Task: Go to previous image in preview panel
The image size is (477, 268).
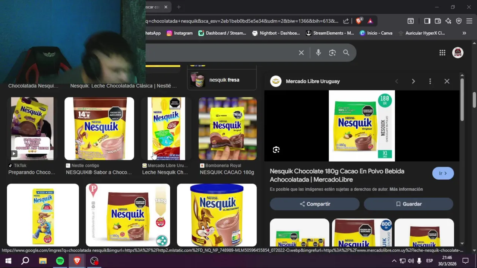Action: click(397, 81)
